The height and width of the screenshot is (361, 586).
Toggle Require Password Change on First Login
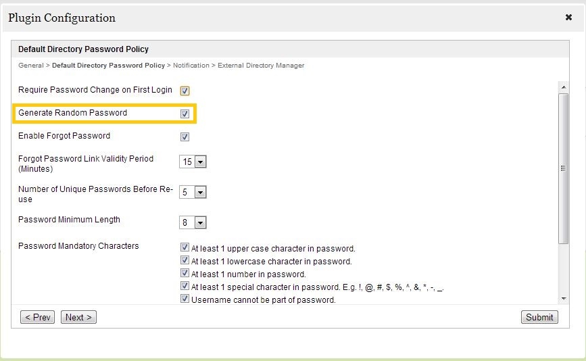(x=185, y=91)
